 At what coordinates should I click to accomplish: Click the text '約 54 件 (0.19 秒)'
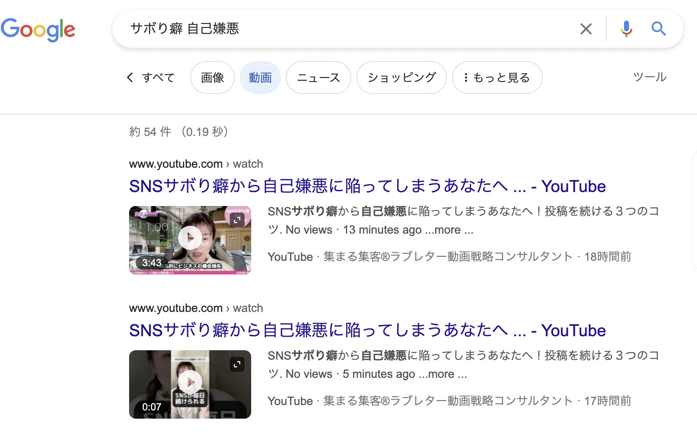179,132
